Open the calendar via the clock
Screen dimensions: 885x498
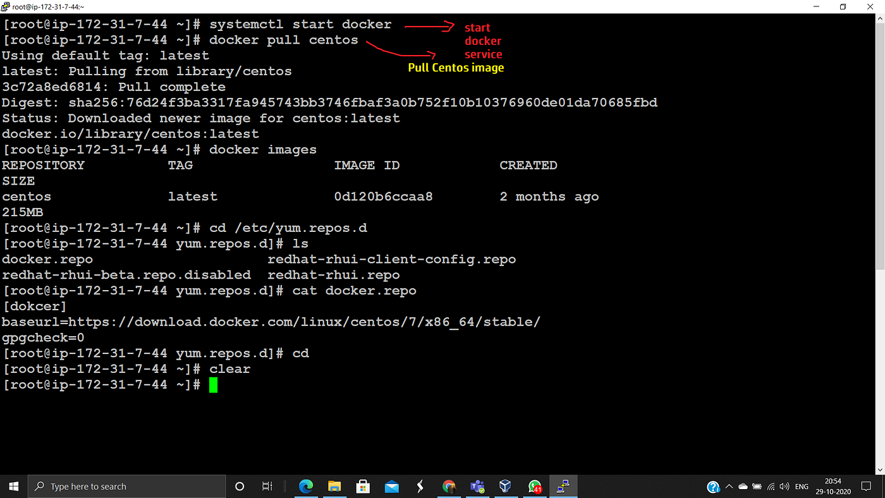tap(833, 487)
